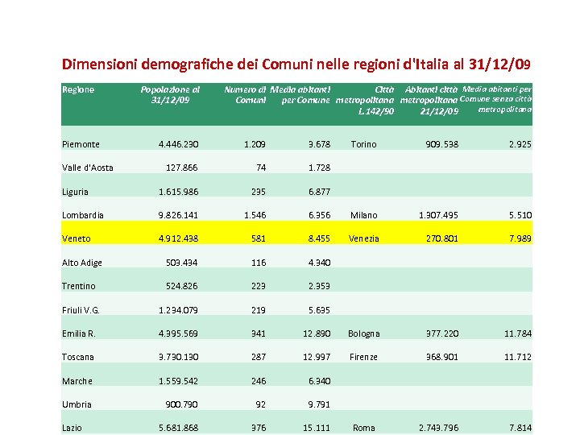The width and height of the screenshot is (580, 435).
Task: Click Marche population 1.559.542
Action: pos(178,381)
